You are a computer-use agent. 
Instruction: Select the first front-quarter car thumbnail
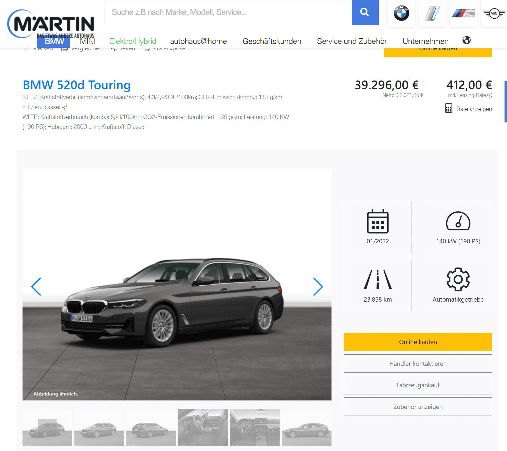47,427
